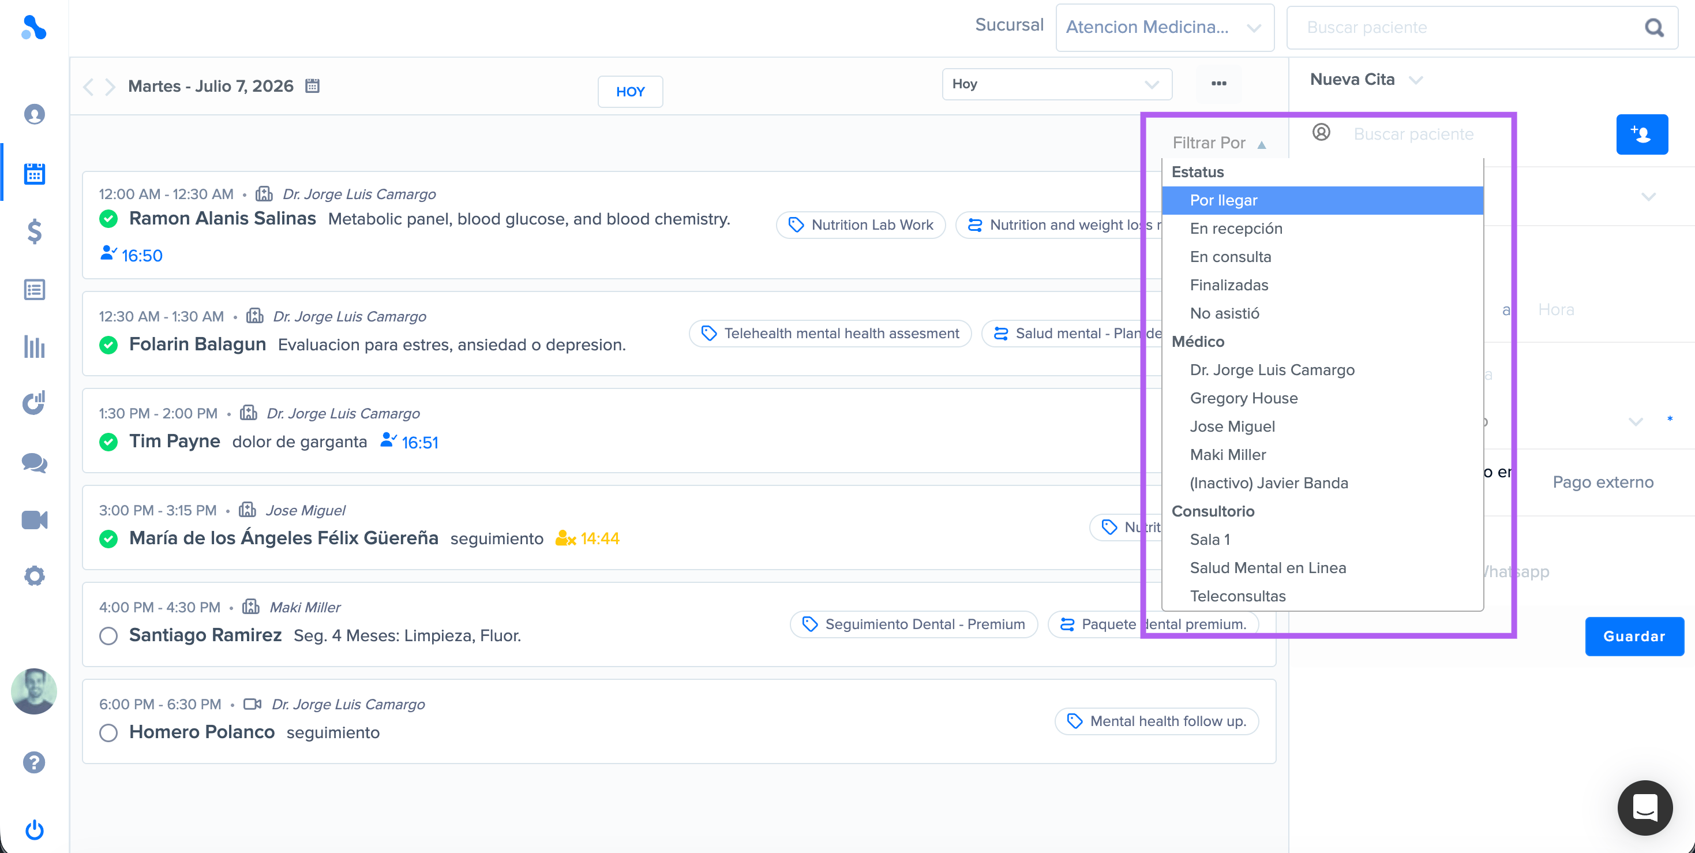Toggle Ramon Alanis Salinas status check
1695x853 pixels.
108,219
